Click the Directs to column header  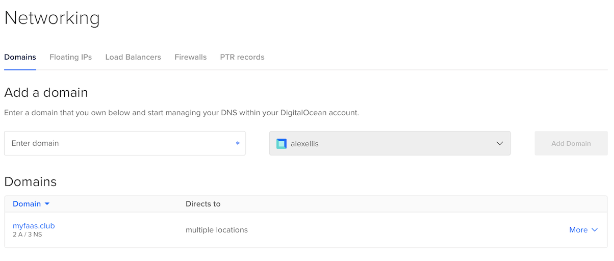pyautogui.click(x=203, y=204)
